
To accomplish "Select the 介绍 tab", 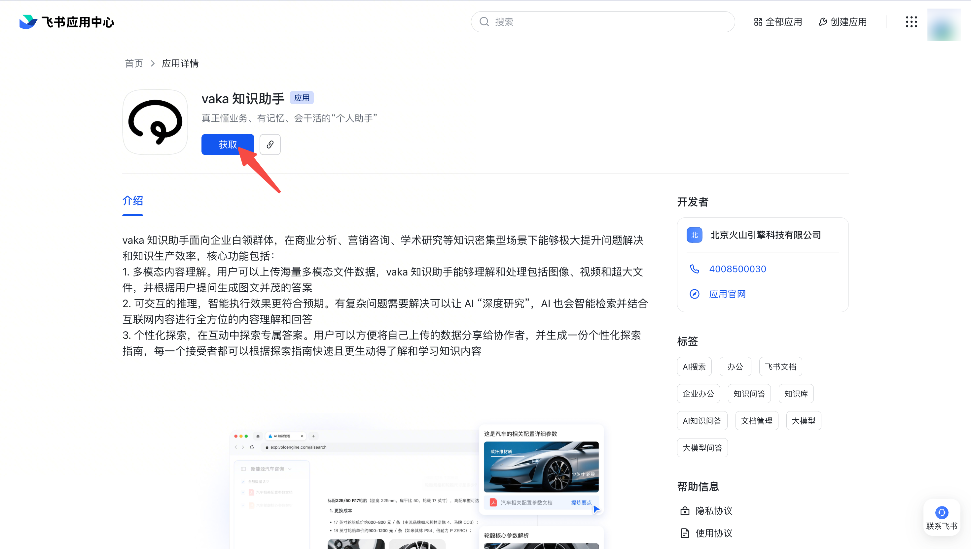I will point(132,201).
